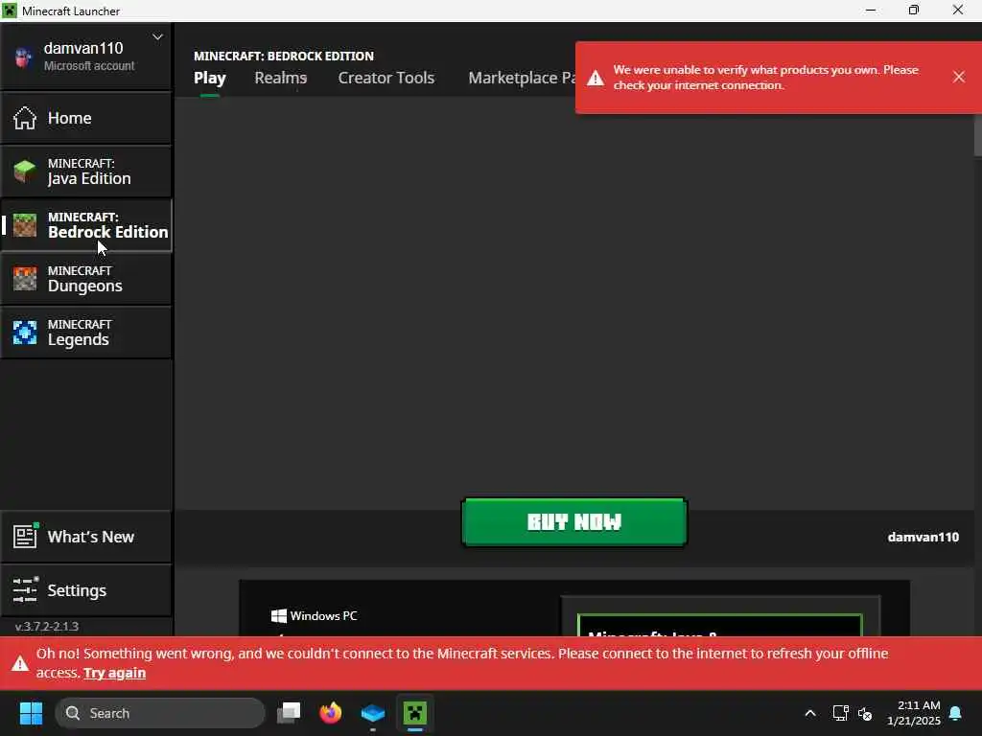
Task: Click damvan110 username beside Buy Now
Action: coord(924,537)
